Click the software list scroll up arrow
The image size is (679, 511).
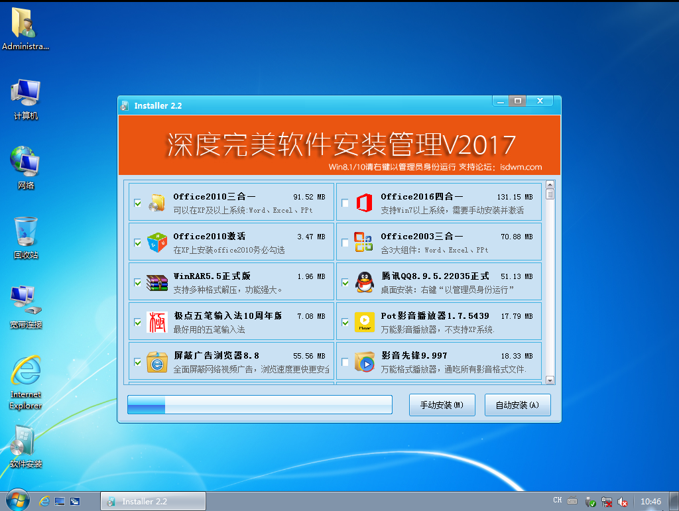tap(550, 185)
